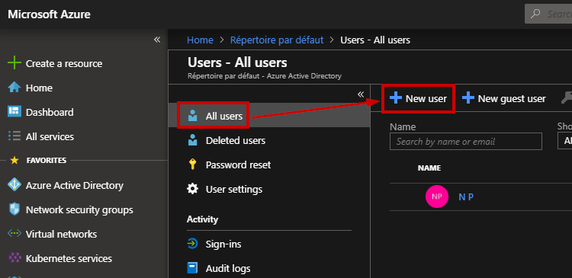Click the Users - All users breadcrumb text

pyautogui.click(x=375, y=40)
